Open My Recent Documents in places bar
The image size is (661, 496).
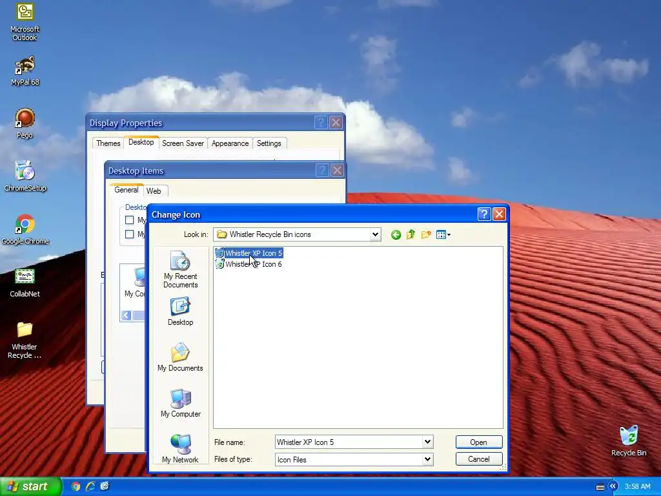[181, 269]
